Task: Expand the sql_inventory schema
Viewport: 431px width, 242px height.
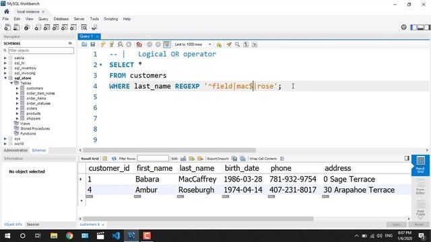Action: coord(5,68)
